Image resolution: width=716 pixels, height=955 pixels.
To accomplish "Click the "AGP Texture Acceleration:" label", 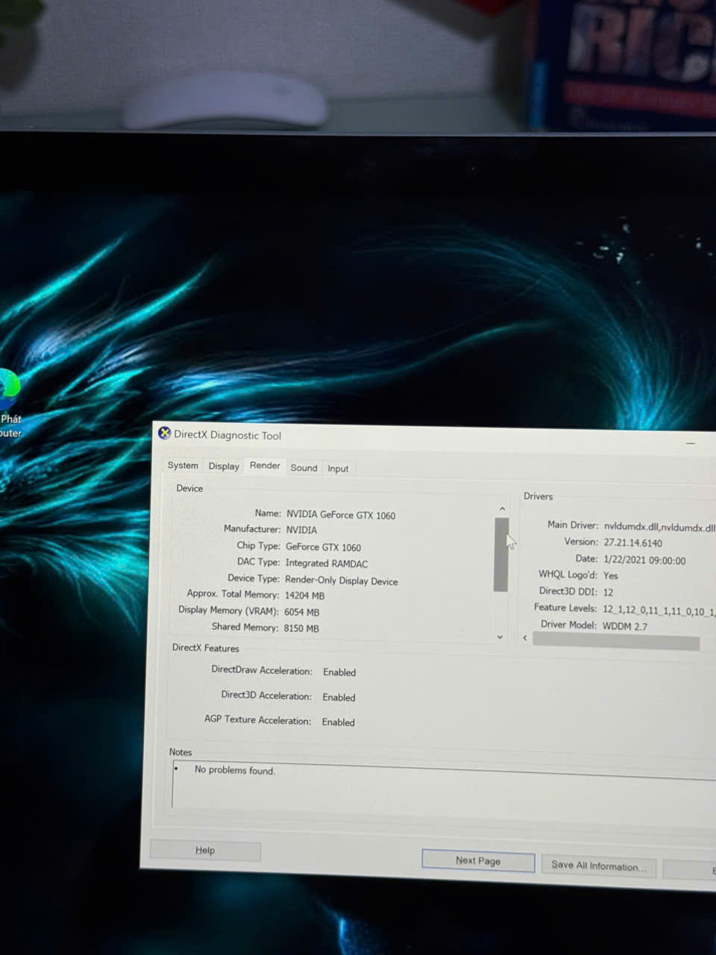I will point(257,720).
